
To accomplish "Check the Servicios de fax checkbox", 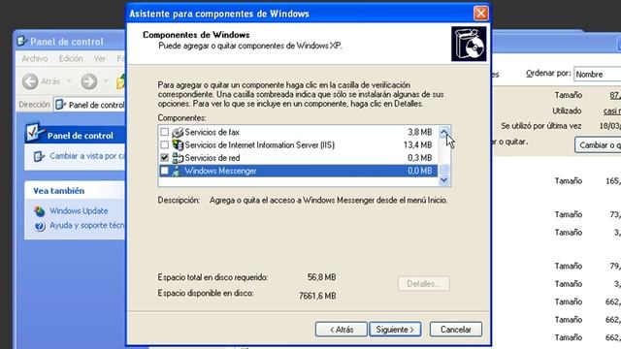I will pos(164,132).
